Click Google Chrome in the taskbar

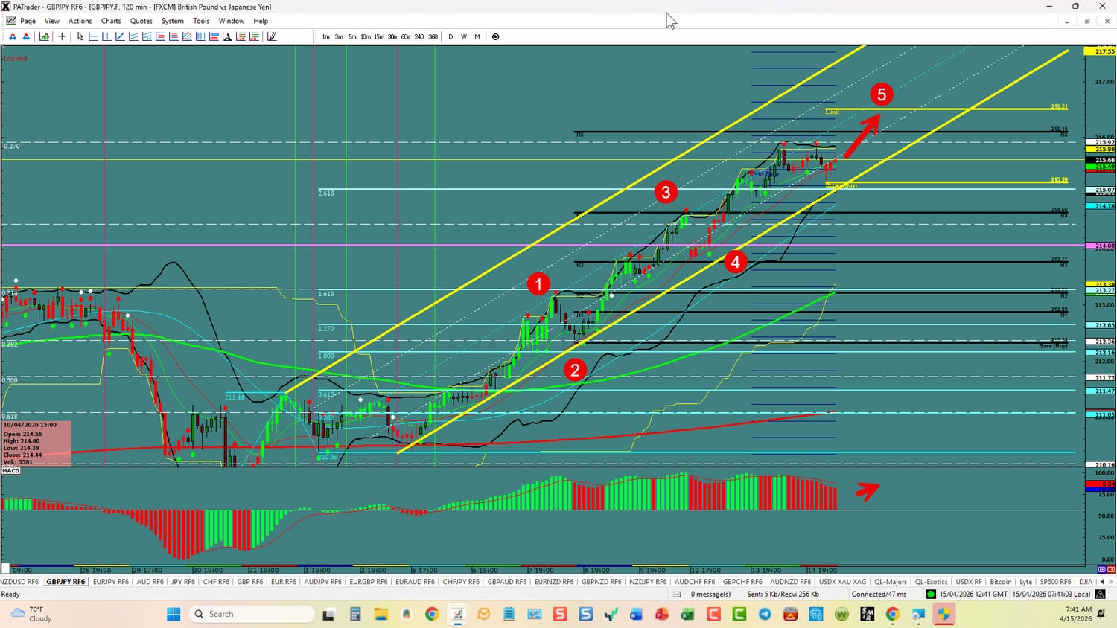point(432,614)
